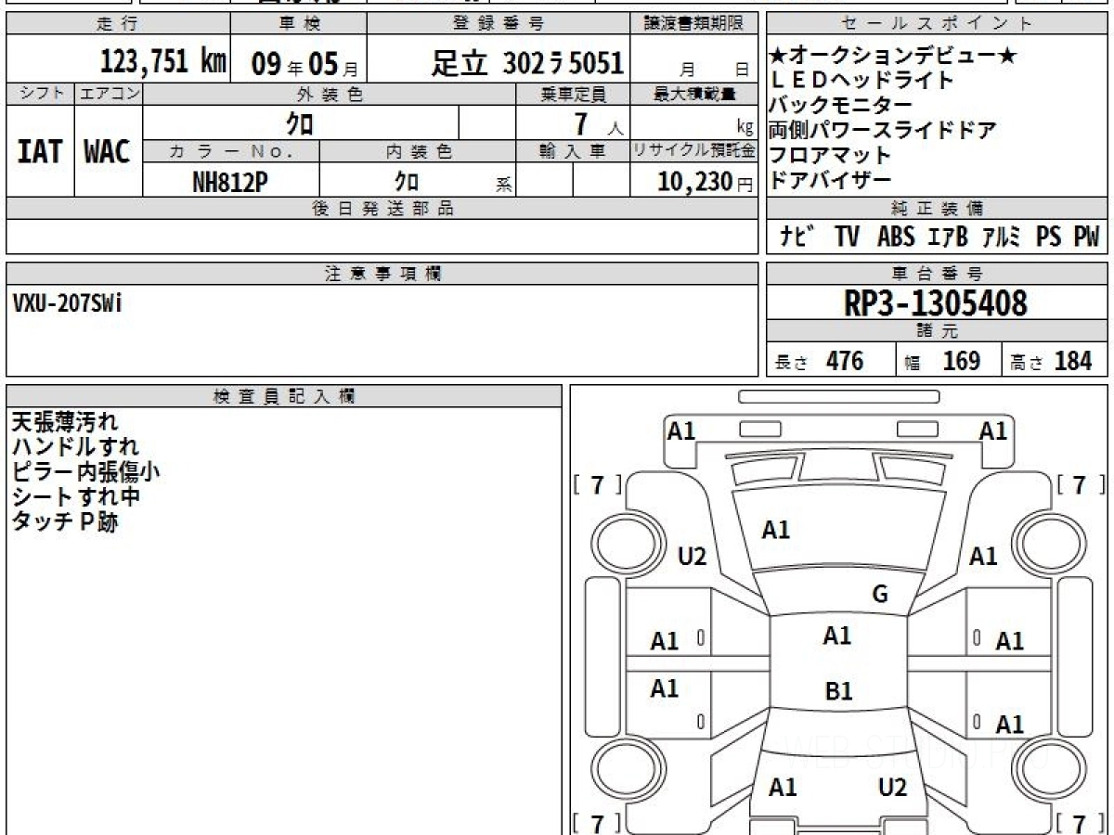Image resolution: width=1114 pixels, height=835 pixels.
Task: Click the G mark on the windshield
Action: pyautogui.click(x=880, y=595)
